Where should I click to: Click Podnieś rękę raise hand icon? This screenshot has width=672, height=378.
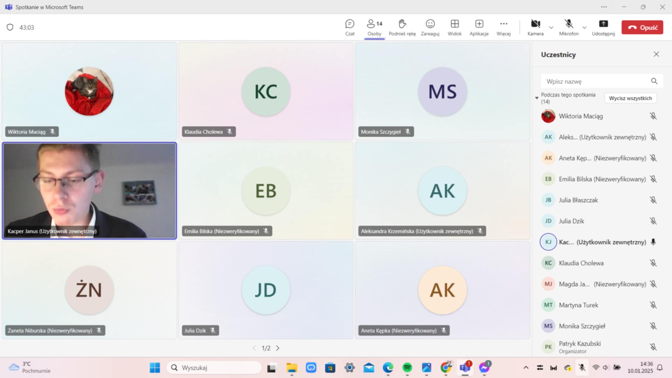pos(402,24)
